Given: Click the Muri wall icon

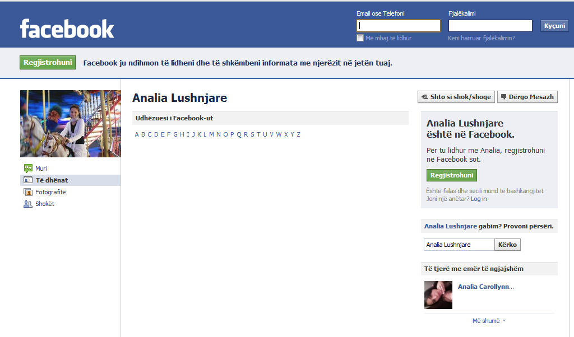Looking at the screenshot, I should point(28,168).
